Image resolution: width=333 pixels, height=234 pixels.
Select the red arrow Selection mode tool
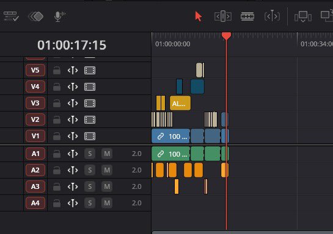click(x=199, y=16)
